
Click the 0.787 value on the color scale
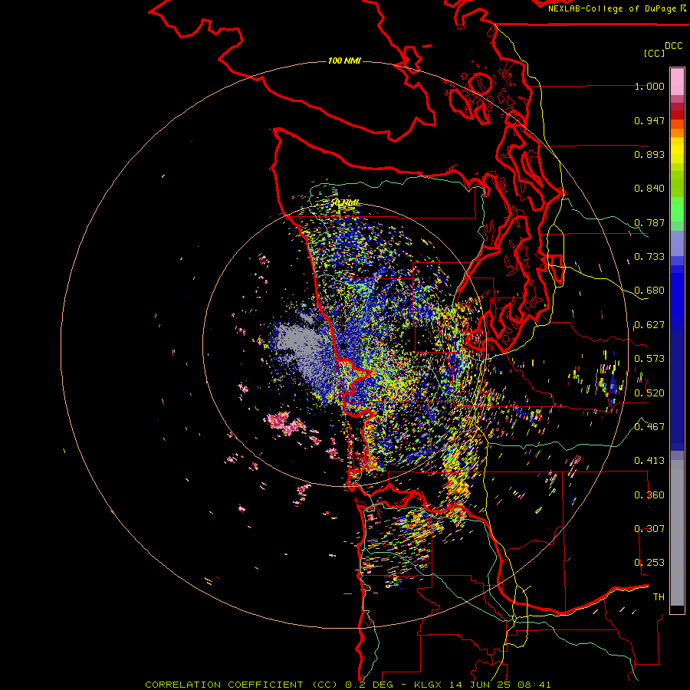pos(649,222)
